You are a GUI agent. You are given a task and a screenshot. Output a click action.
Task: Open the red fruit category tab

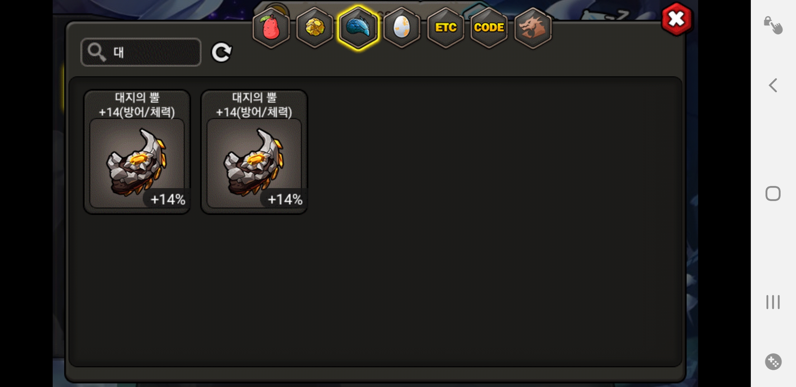(271, 28)
